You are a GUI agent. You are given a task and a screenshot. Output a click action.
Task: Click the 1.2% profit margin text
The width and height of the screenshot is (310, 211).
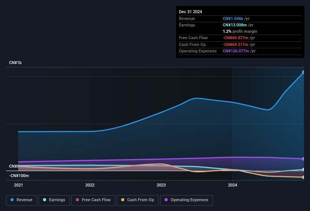240,31
